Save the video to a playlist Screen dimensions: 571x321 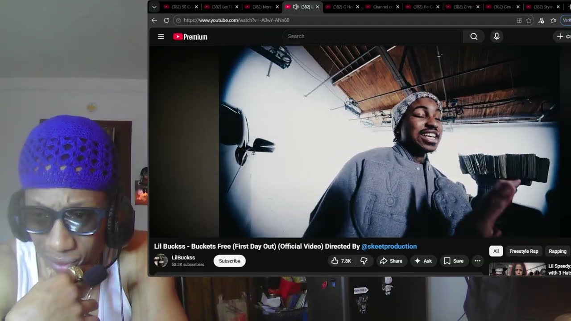pos(454,261)
